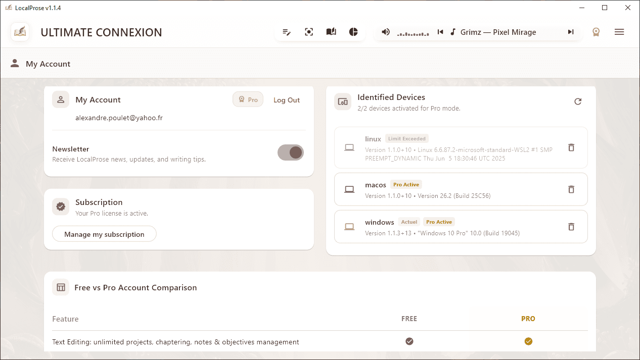Click the LocalProse logo in the header
The height and width of the screenshot is (360, 640).
20,32
